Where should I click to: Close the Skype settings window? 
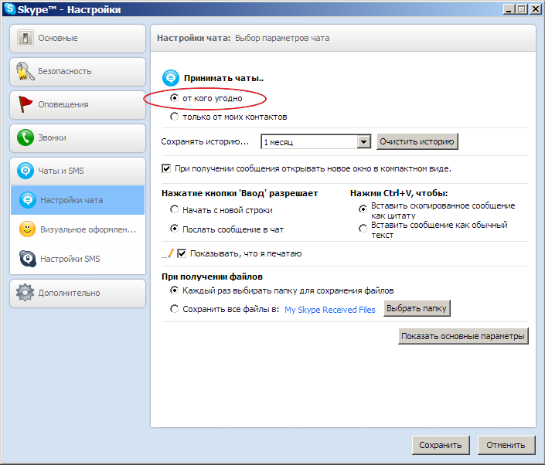pyautogui.click(x=535, y=9)
